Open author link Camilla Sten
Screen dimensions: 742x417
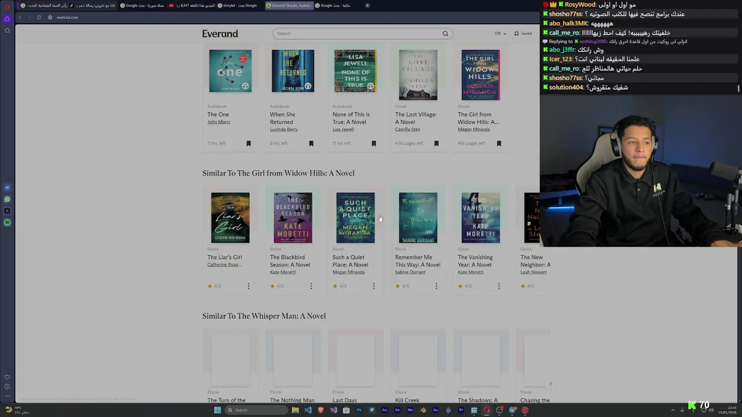coord(408,130)
